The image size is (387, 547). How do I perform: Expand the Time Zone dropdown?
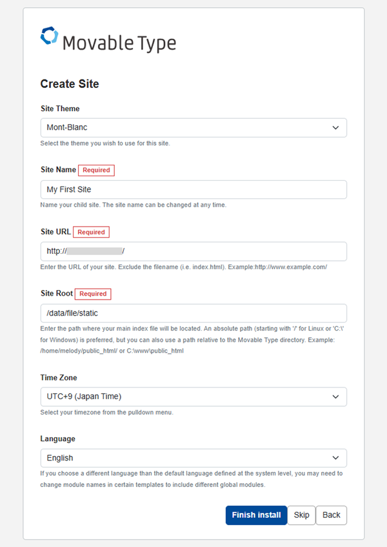click(x=193, y=397)
